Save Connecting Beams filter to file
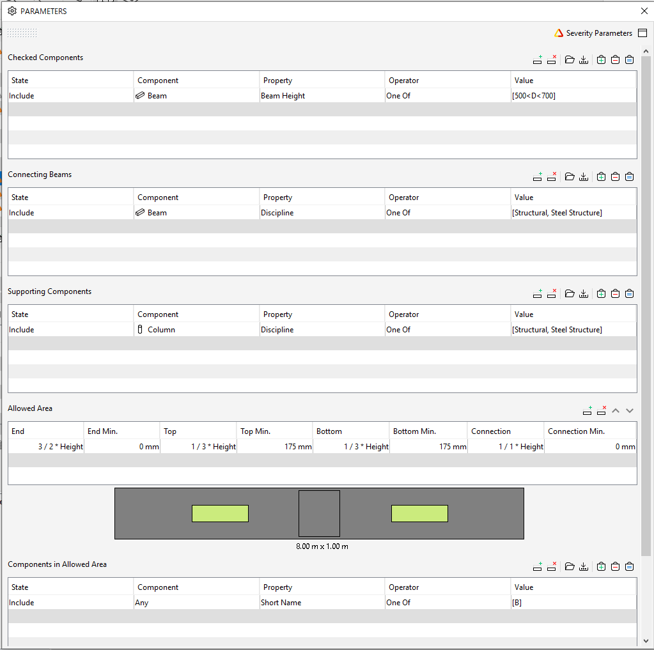This screenshot has width=654, height=650. [584, 177]
